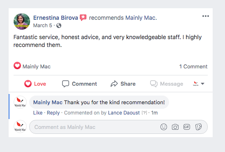Open the three-dot post options menu
The height and width of the screenshot is (152, 225).
[x=206, y=16]
